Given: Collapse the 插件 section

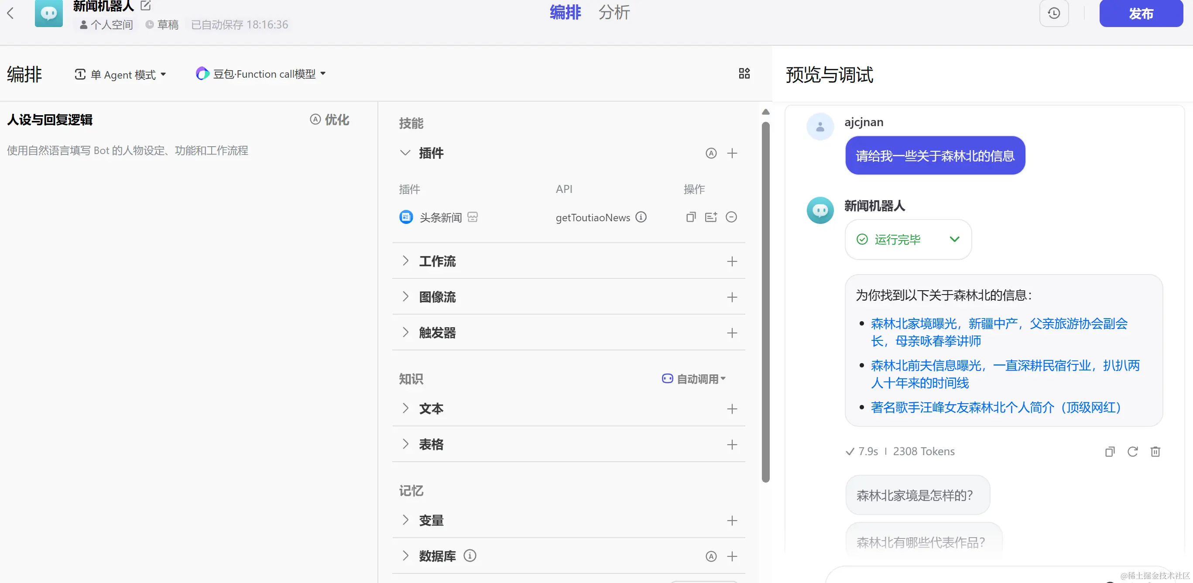Looking at the screenshot, I should point(405,153).
